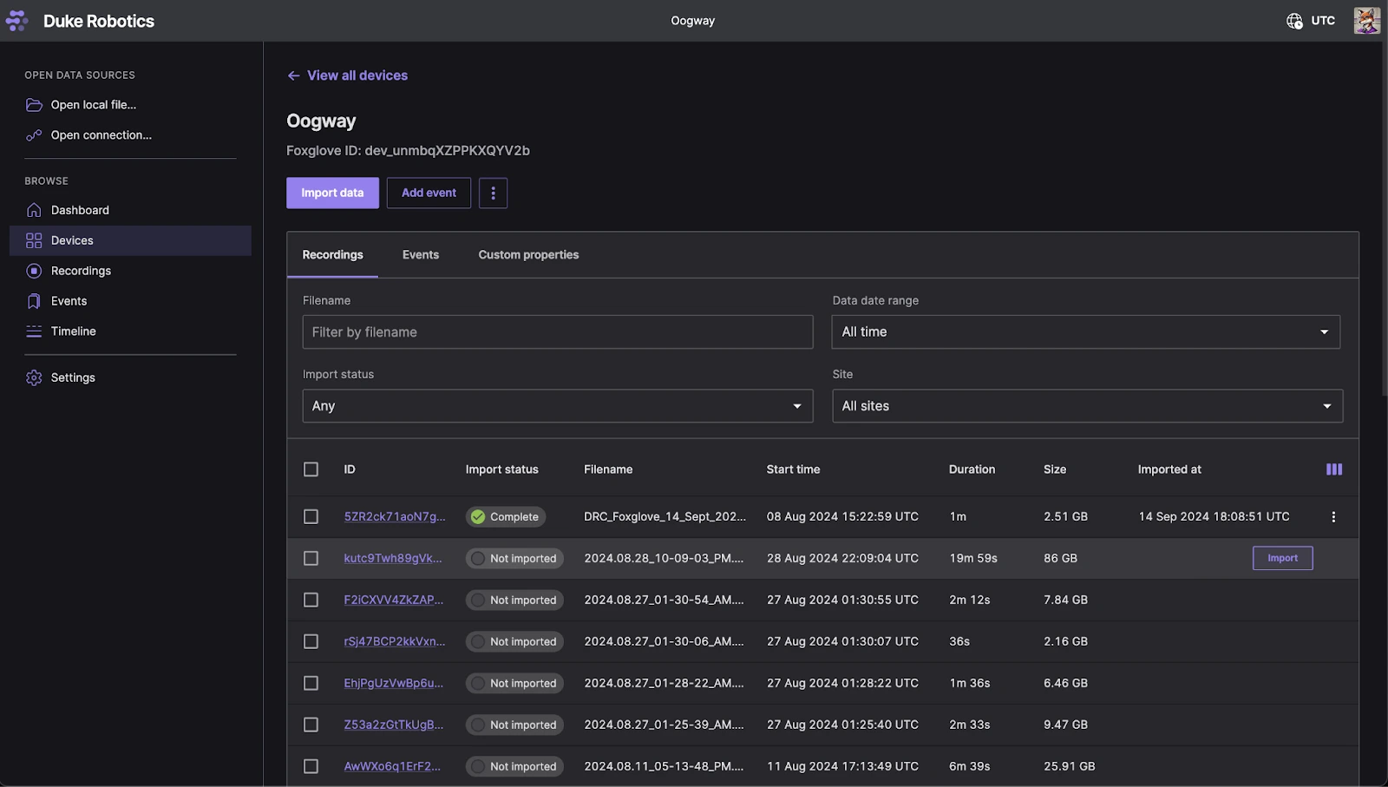This screenshot has height=787, width=1388.
Task: Expand the Data date range dropdown
Action: point(1085,332)
